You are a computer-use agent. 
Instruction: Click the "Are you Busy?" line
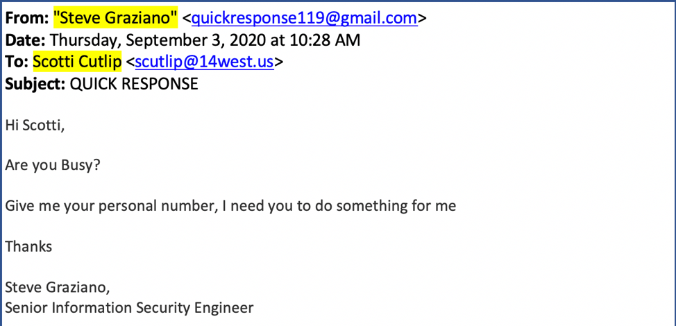tap(53, 165)
